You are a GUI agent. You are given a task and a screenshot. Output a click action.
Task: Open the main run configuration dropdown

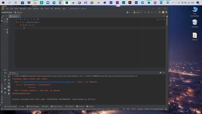(138, 12)
